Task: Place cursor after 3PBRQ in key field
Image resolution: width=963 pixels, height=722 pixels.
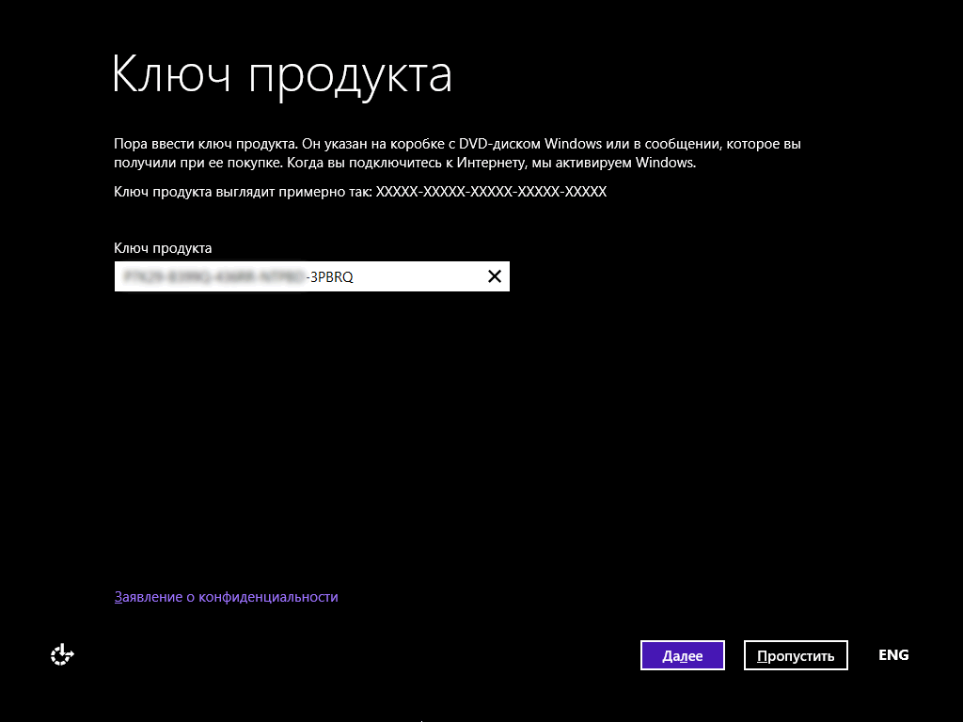Action: pos(355,276)
